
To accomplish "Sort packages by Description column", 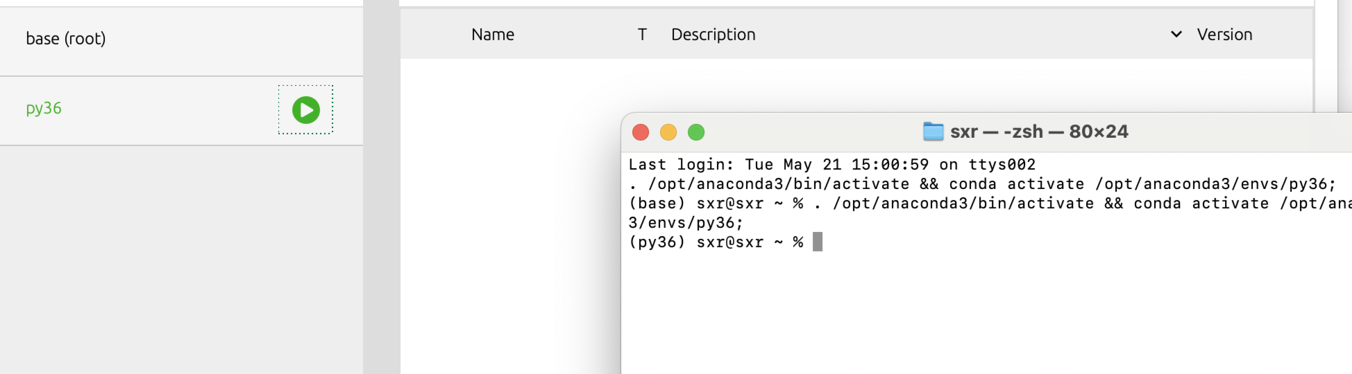I will (713, 35).
